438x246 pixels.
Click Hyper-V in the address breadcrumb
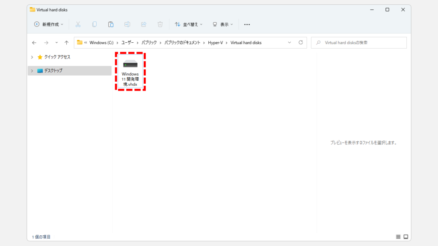[x=215, y=43]
